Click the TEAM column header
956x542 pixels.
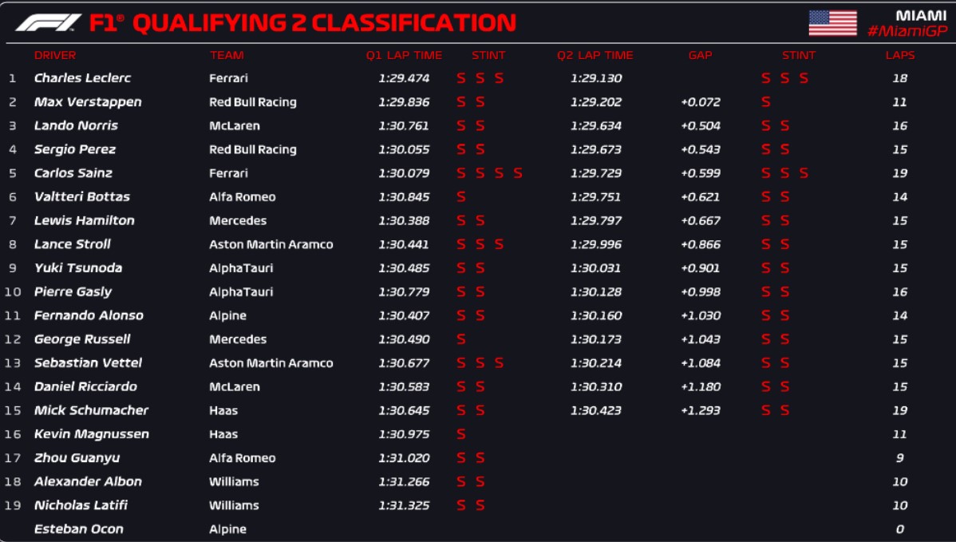pos(227,56)
